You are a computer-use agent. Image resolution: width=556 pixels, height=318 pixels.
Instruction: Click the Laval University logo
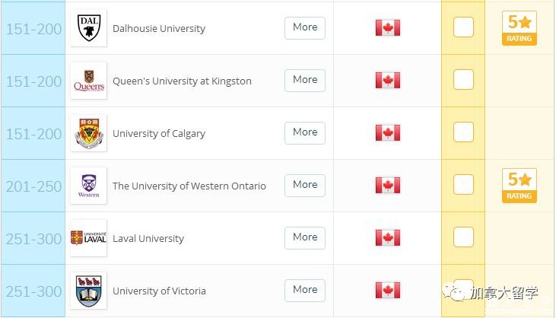tap(89, 238)
